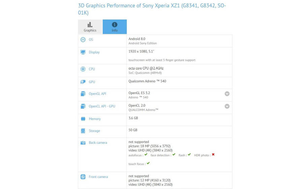
Task: Click the 12 MP (4160 x 3120) picture text
Action: click(150, 180)
